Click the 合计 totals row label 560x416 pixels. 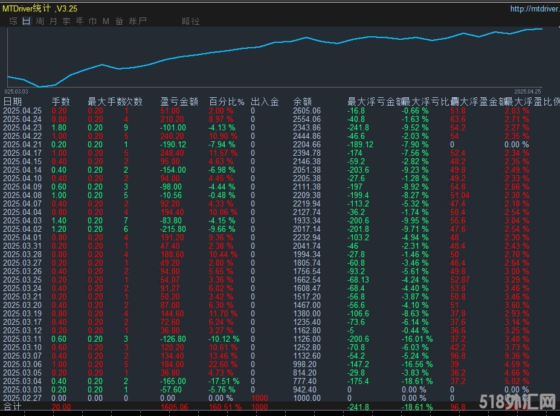(12, 407)
